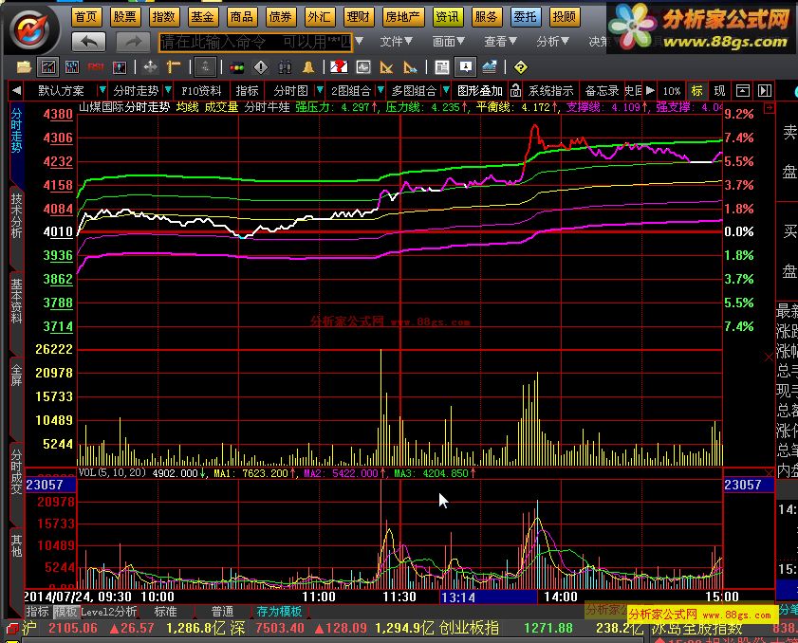The image size is (798, 643).
Task: Click the alarm bell icon
Action: pos(307,66)
